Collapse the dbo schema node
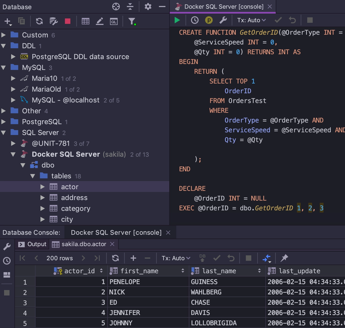 click(x=23, y=165)
